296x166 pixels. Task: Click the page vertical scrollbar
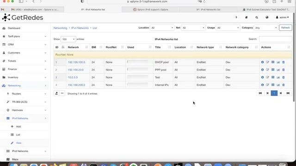tap(294, 57)
